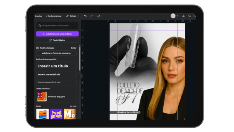Click the Texto Mágico button

pyautogui.click(x=57, y=40)
